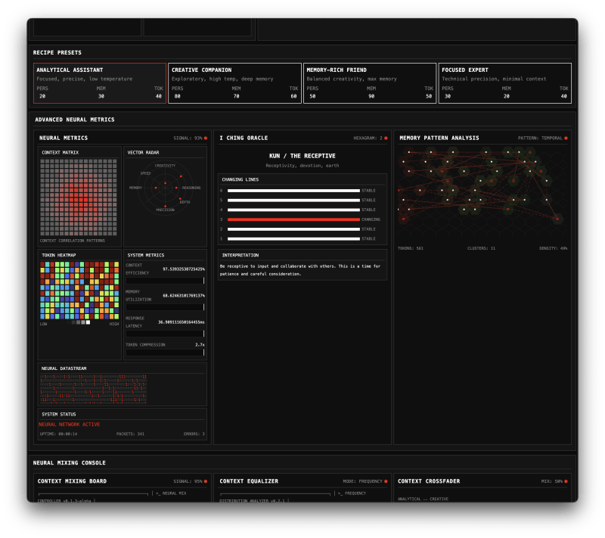Click the 'SIGNAL: 95%' label in Context Mixing Board
This screenshot has width=605, height=538.
pyautogui.click(x=188, y=481)
